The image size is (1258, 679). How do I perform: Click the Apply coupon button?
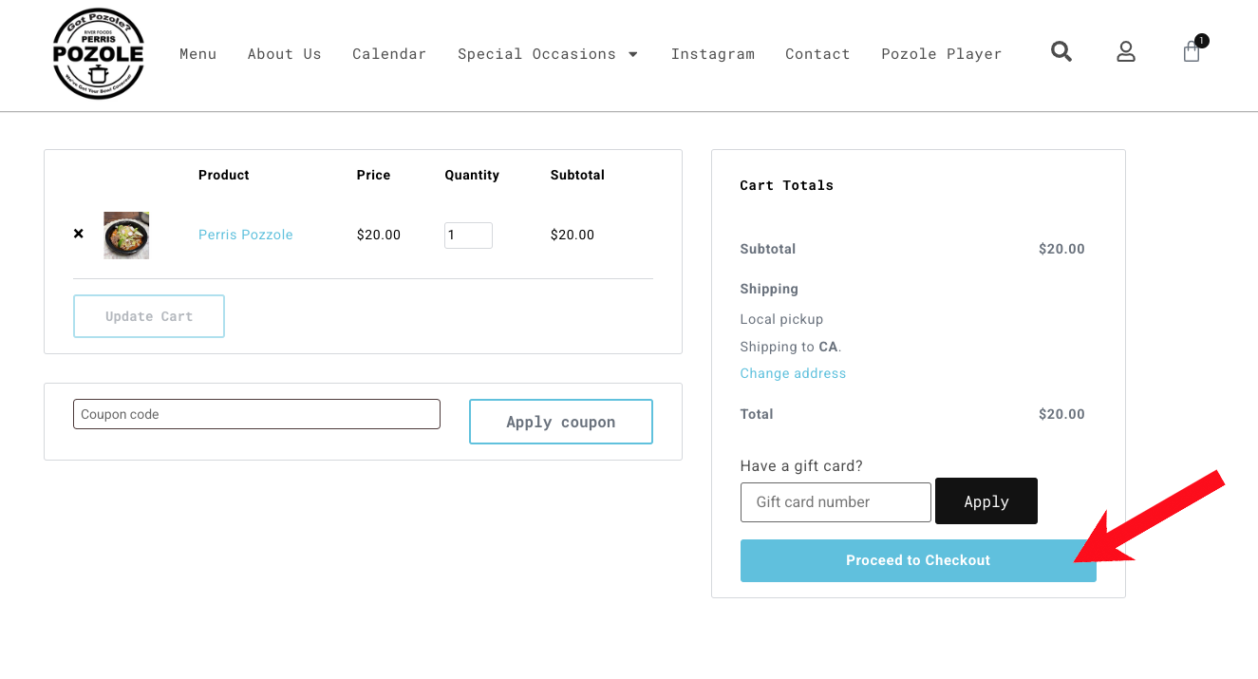point(560,422)
